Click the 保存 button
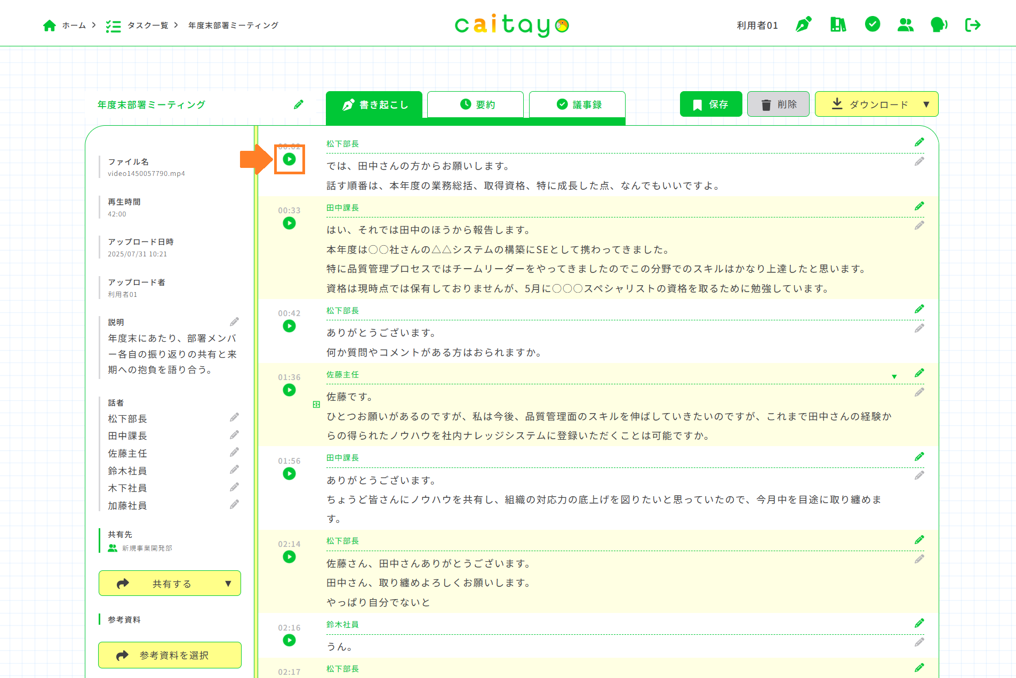 (x=710, y=104)
